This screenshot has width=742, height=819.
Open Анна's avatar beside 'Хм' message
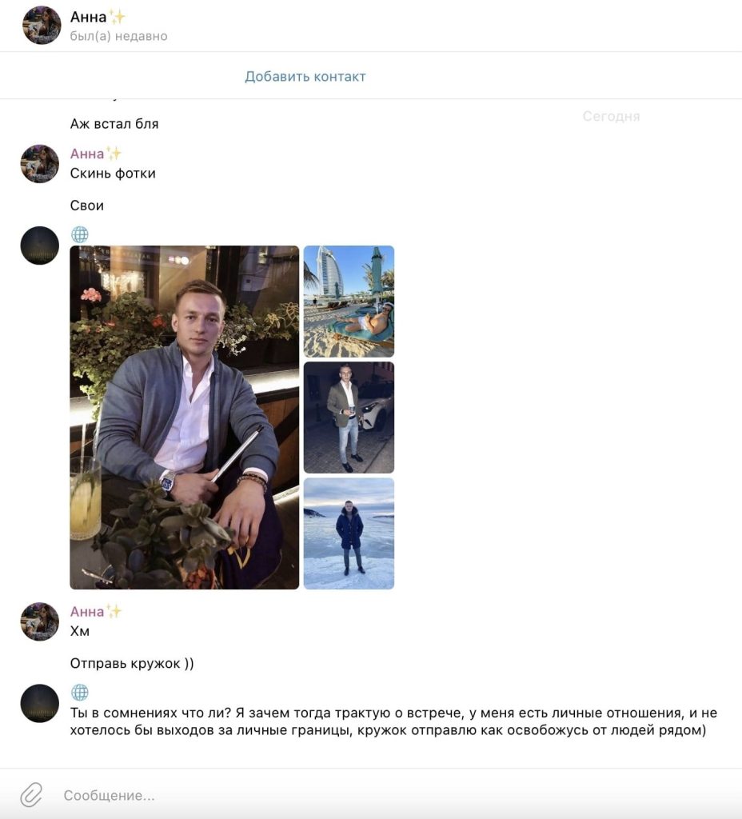tap(40, 621)
